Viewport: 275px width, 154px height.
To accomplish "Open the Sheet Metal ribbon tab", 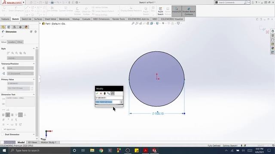I will [x=50, y=19].
